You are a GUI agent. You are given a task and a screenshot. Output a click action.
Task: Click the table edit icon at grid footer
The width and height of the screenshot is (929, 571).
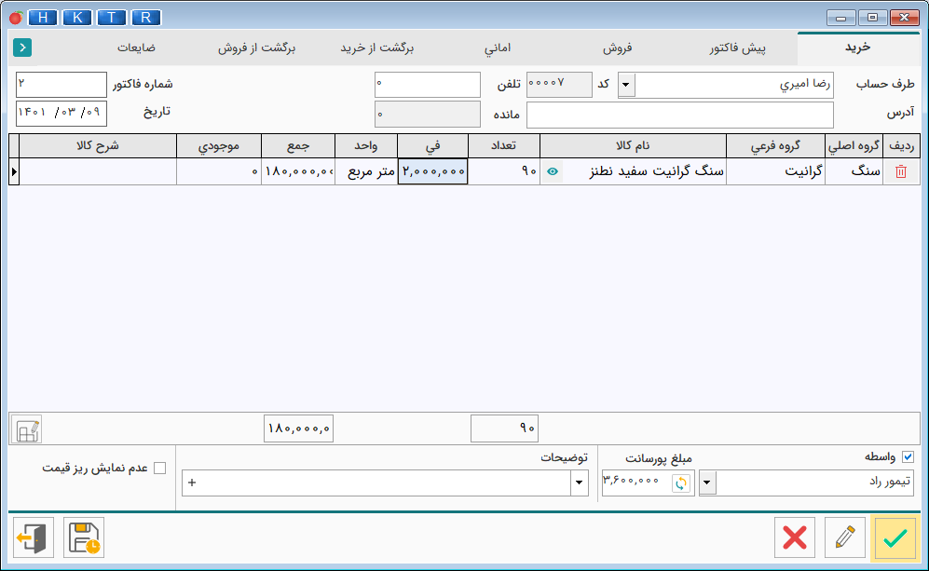click(27, 428)
